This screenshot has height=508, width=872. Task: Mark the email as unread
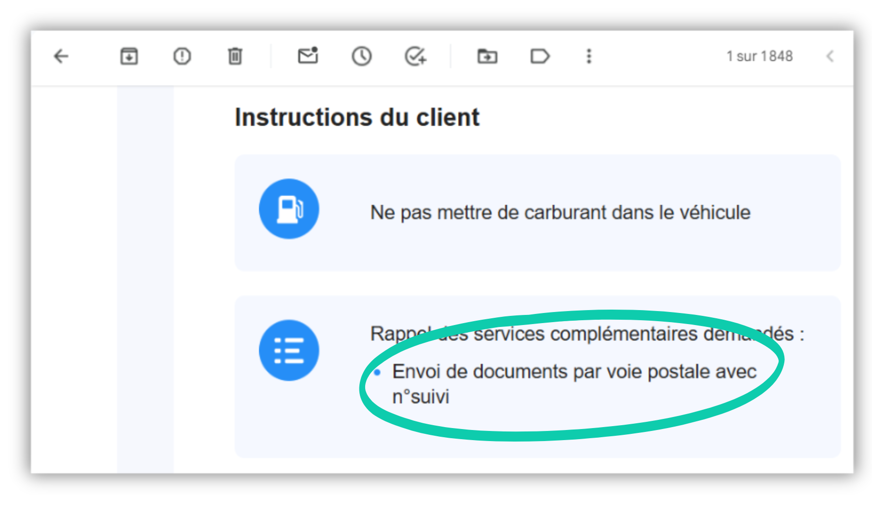(308, 56)
